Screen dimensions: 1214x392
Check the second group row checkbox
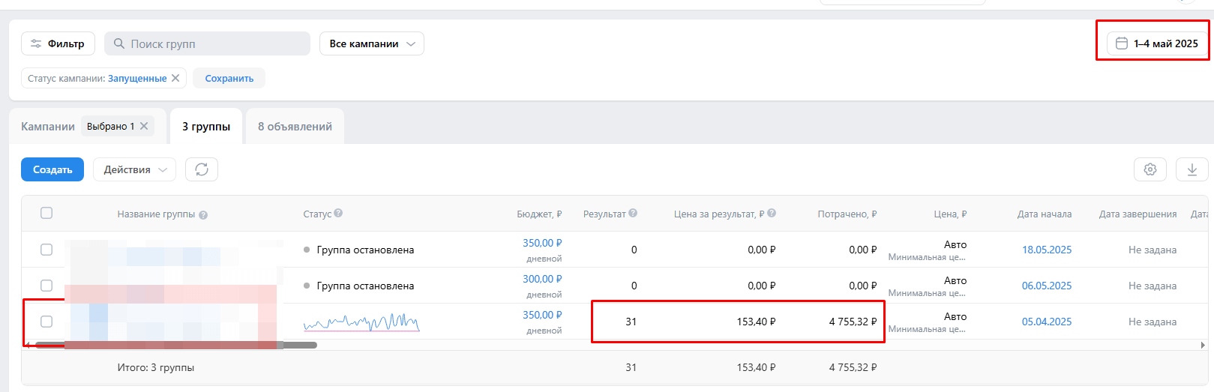point(46,286)
